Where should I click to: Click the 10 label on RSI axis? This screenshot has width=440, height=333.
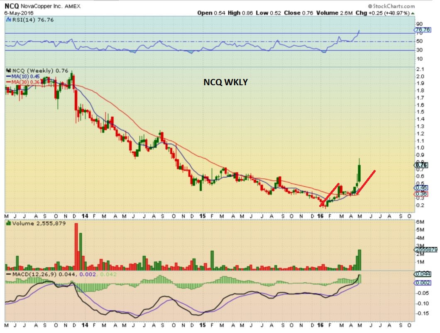419,59
